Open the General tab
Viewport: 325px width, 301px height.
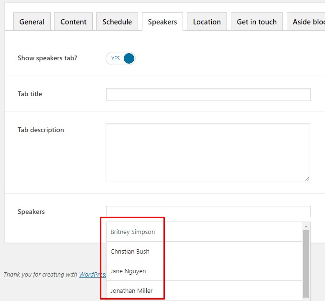(32, 22)
